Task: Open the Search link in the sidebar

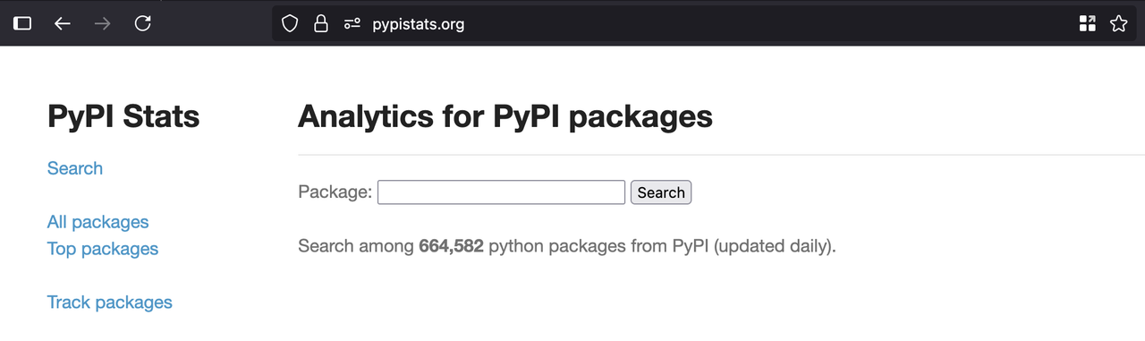Action: click(x=75, y=168)
